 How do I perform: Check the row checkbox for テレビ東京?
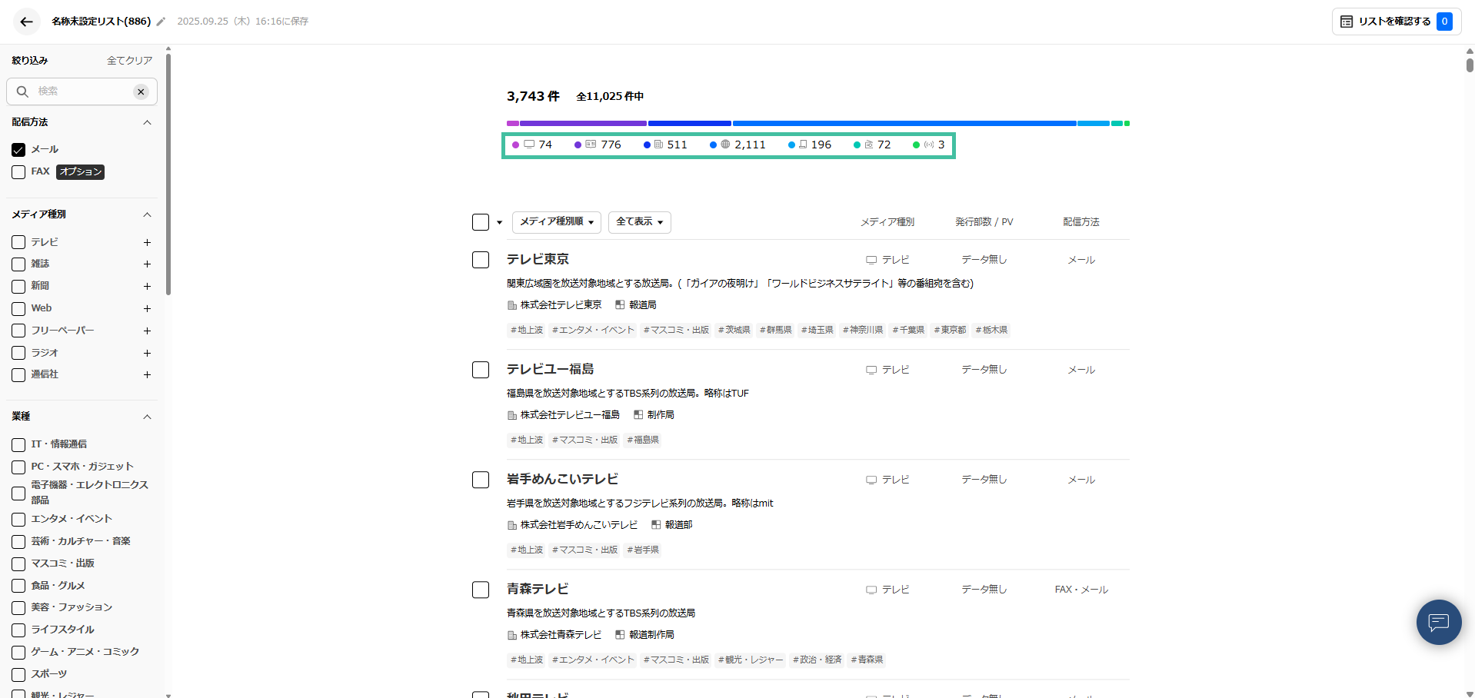click(481, 260)
